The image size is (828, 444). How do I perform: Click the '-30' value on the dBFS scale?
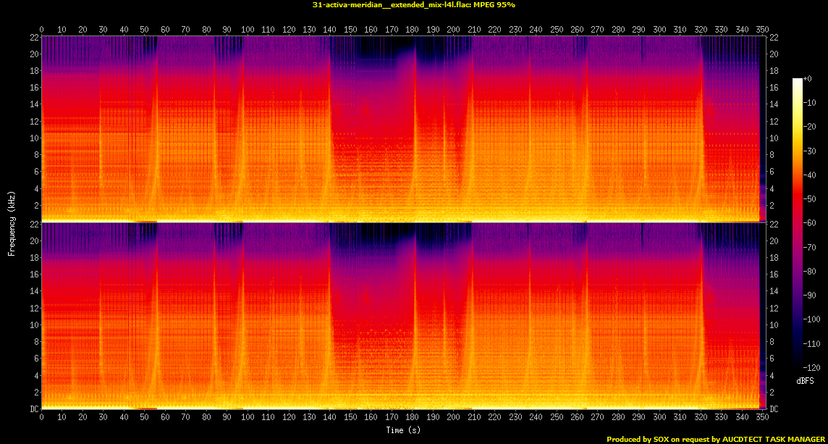click(x=809, y=151)
